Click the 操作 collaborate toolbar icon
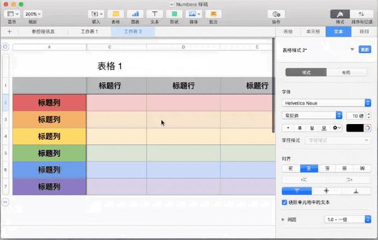 tap(277, 14)
